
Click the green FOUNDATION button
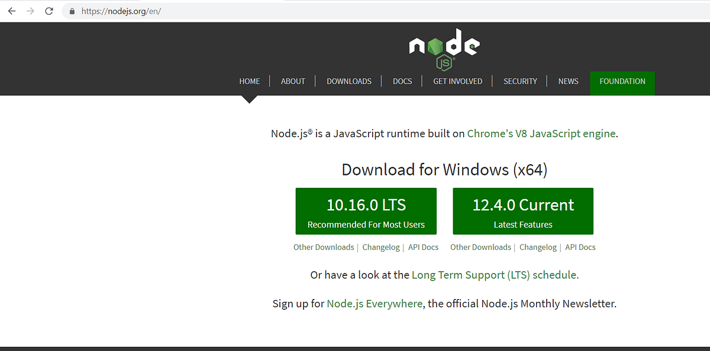tap(622, 81)
